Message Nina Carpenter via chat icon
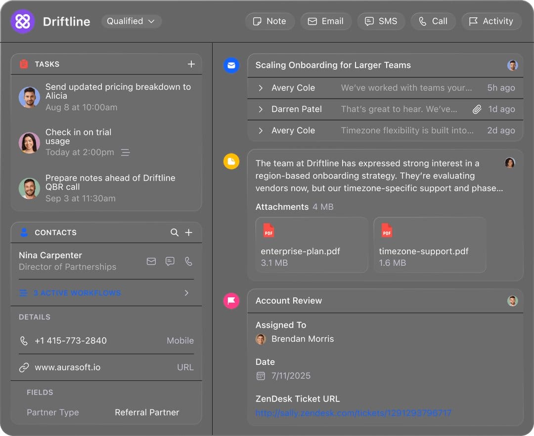This screenshot has height=436, width=534. pyautogui.click(x=170, y=261)
